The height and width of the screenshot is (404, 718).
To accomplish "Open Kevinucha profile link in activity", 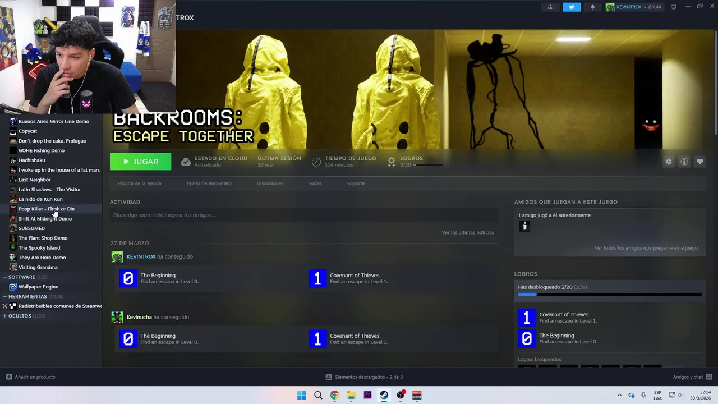I will 139,317.
